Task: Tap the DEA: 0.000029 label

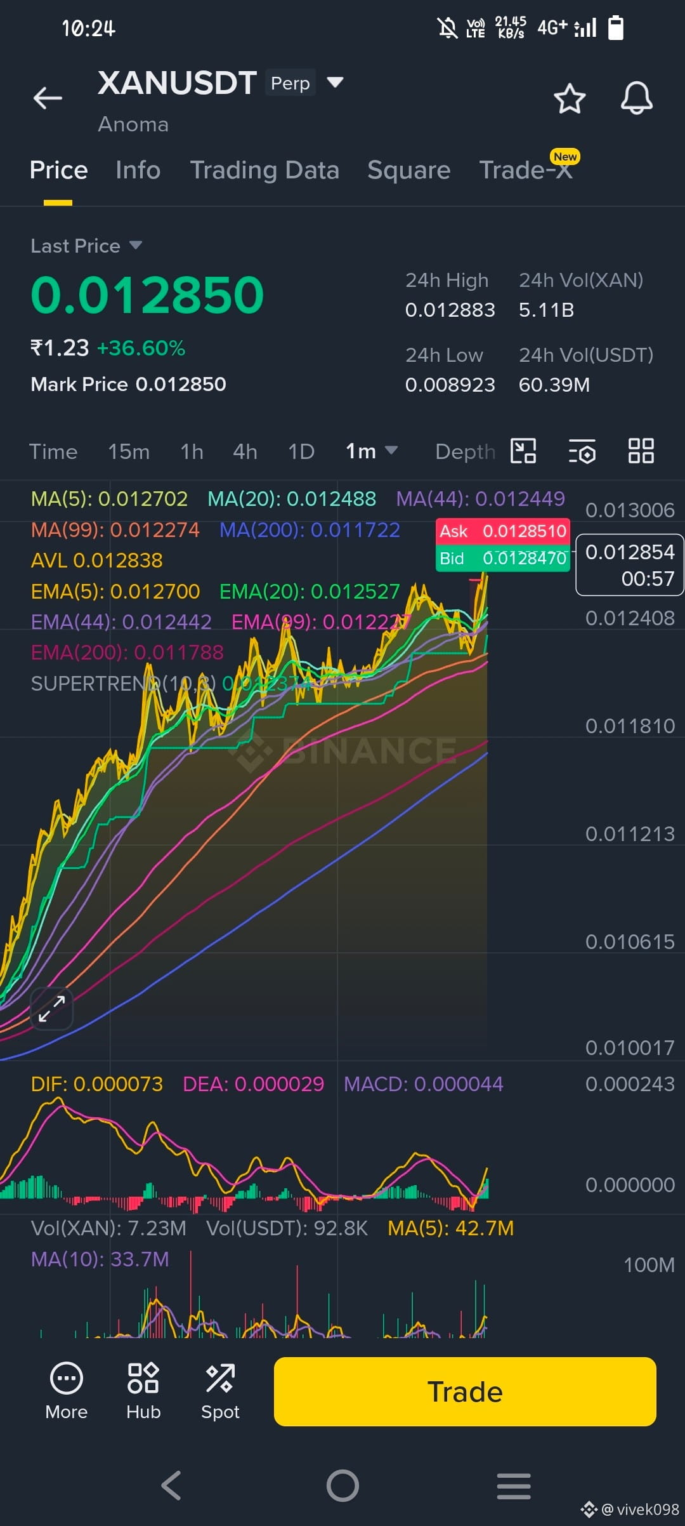Action: coord(253,1084)
